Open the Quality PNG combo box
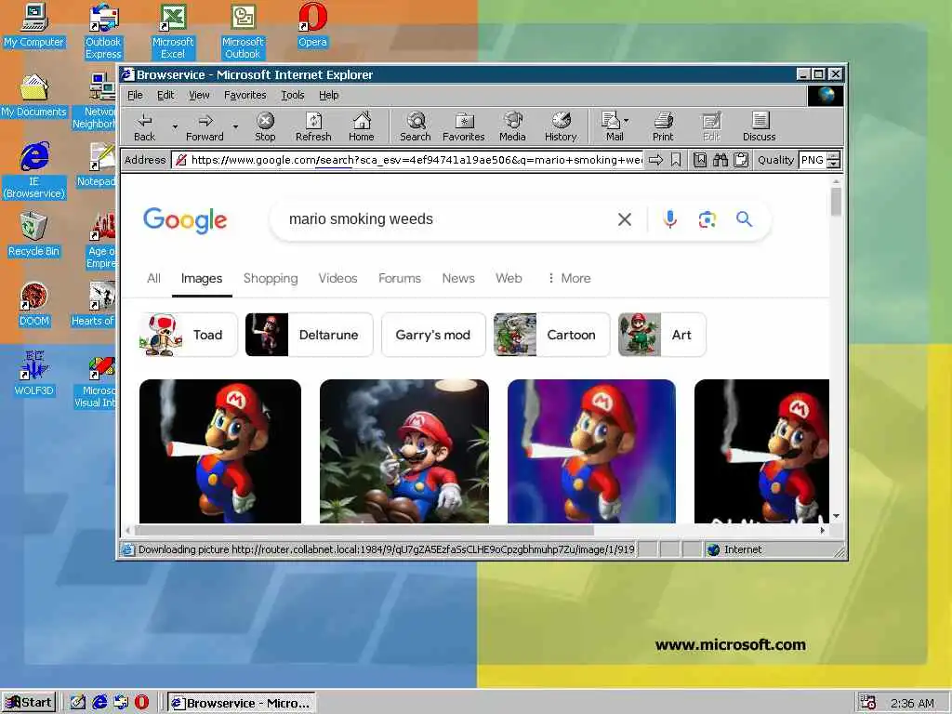Screen dimensions: 952x714 (820, 160)
